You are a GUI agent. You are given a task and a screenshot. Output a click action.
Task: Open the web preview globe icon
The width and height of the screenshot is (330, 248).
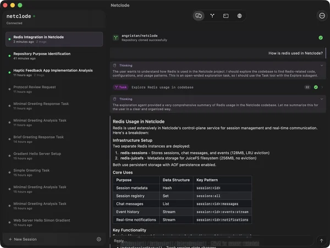click(x=240, y=16)
